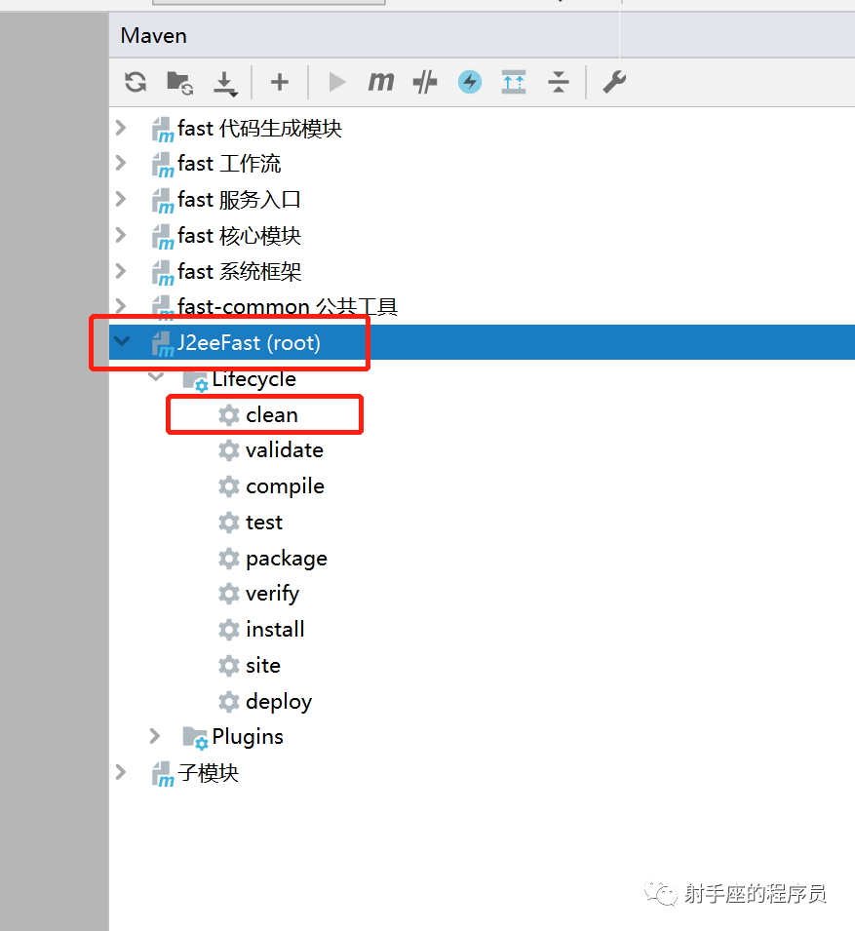Select fast 核心模块 module
The height and width of the screenshot is (931, 855).
[239, 236]
